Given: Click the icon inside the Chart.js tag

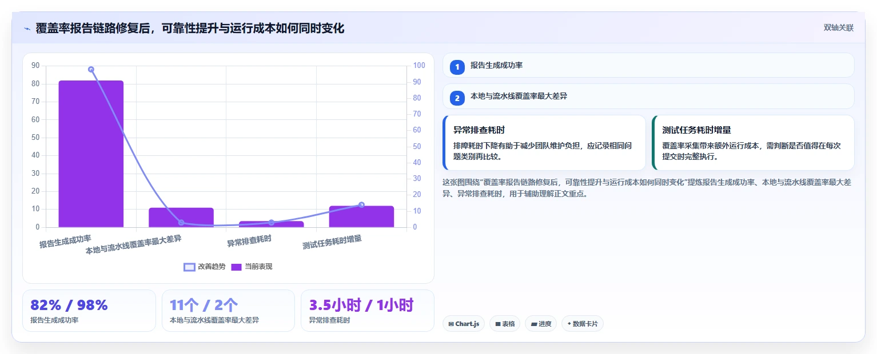Looking at the screenshot, I should [451, 324].
